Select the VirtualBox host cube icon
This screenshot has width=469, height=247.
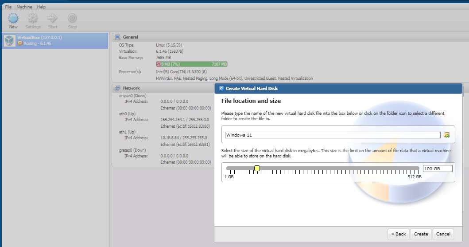(x=10, y=40)
